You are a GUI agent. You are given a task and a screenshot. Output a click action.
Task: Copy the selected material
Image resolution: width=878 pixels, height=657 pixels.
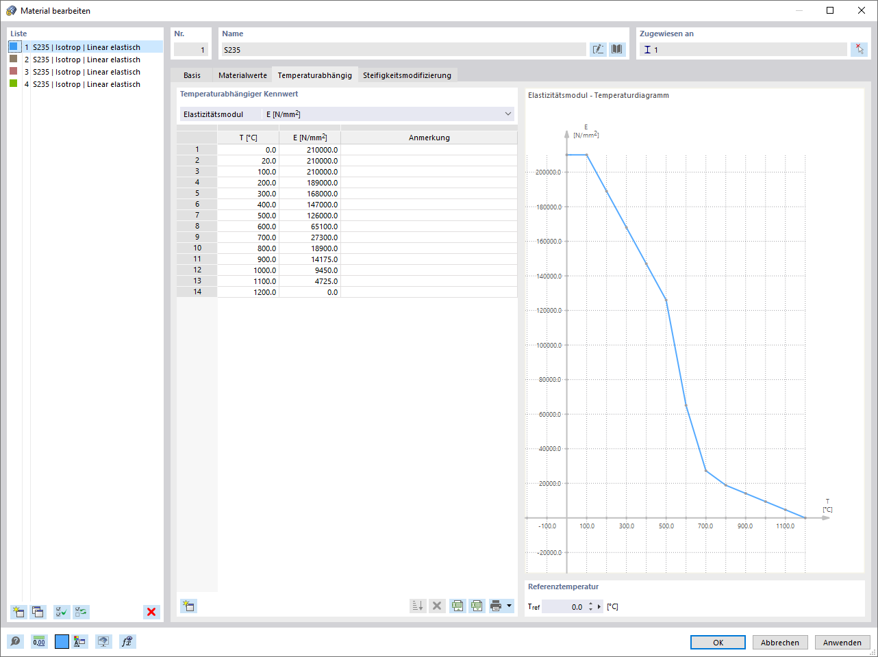coord(38,612)
